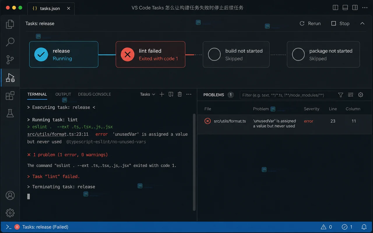Click the build empty circle status icon
The width and height of the screenshot is (373, 233).
pos(214,54)
